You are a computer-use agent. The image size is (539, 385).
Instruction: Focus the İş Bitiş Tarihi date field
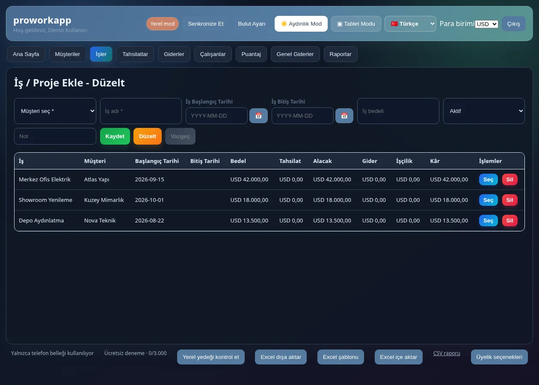click(302, 115)
